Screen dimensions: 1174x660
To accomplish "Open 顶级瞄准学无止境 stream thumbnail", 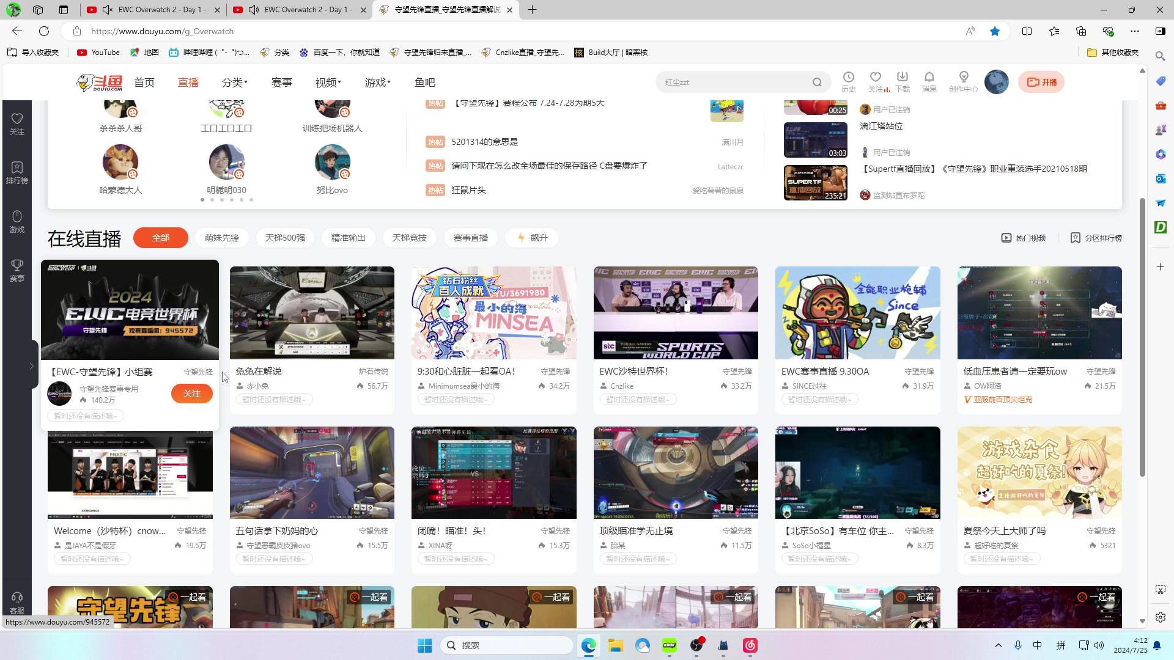I will click(676, 472).
